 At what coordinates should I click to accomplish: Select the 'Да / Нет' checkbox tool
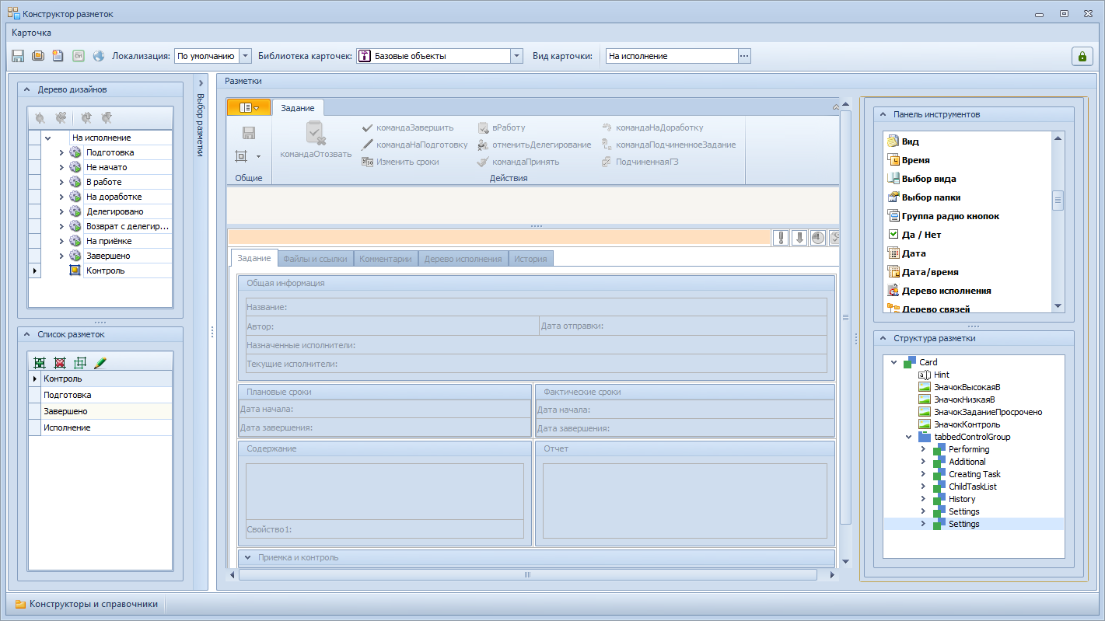click(x=921, y=235)
